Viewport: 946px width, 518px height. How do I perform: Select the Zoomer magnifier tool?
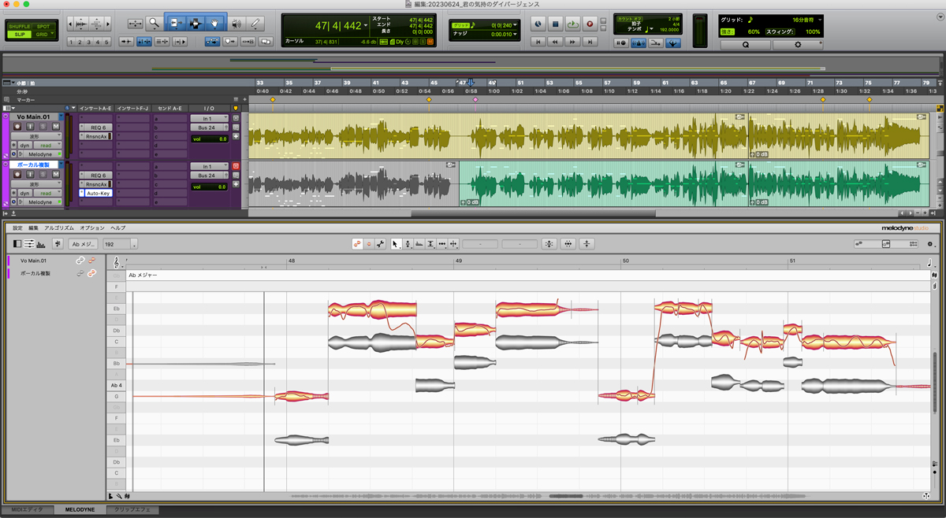pos(155,24)
